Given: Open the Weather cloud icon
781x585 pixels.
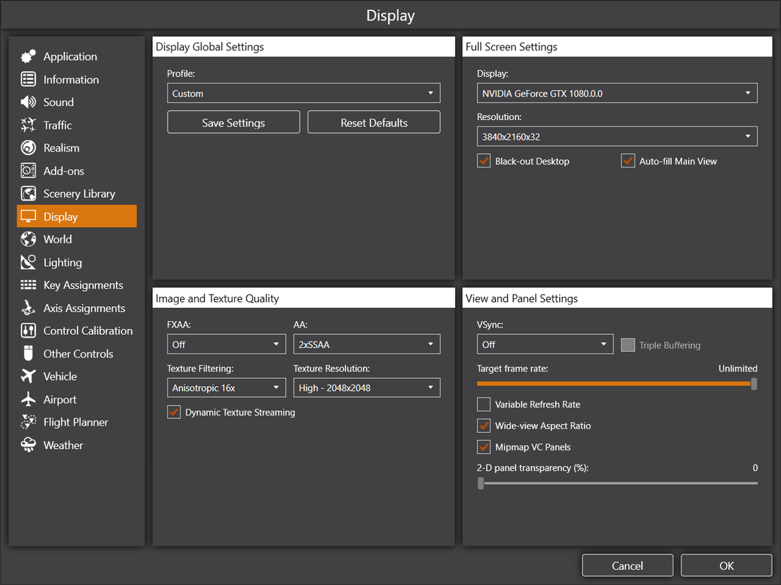Looking at the screenshot, I should pos(29,445).
